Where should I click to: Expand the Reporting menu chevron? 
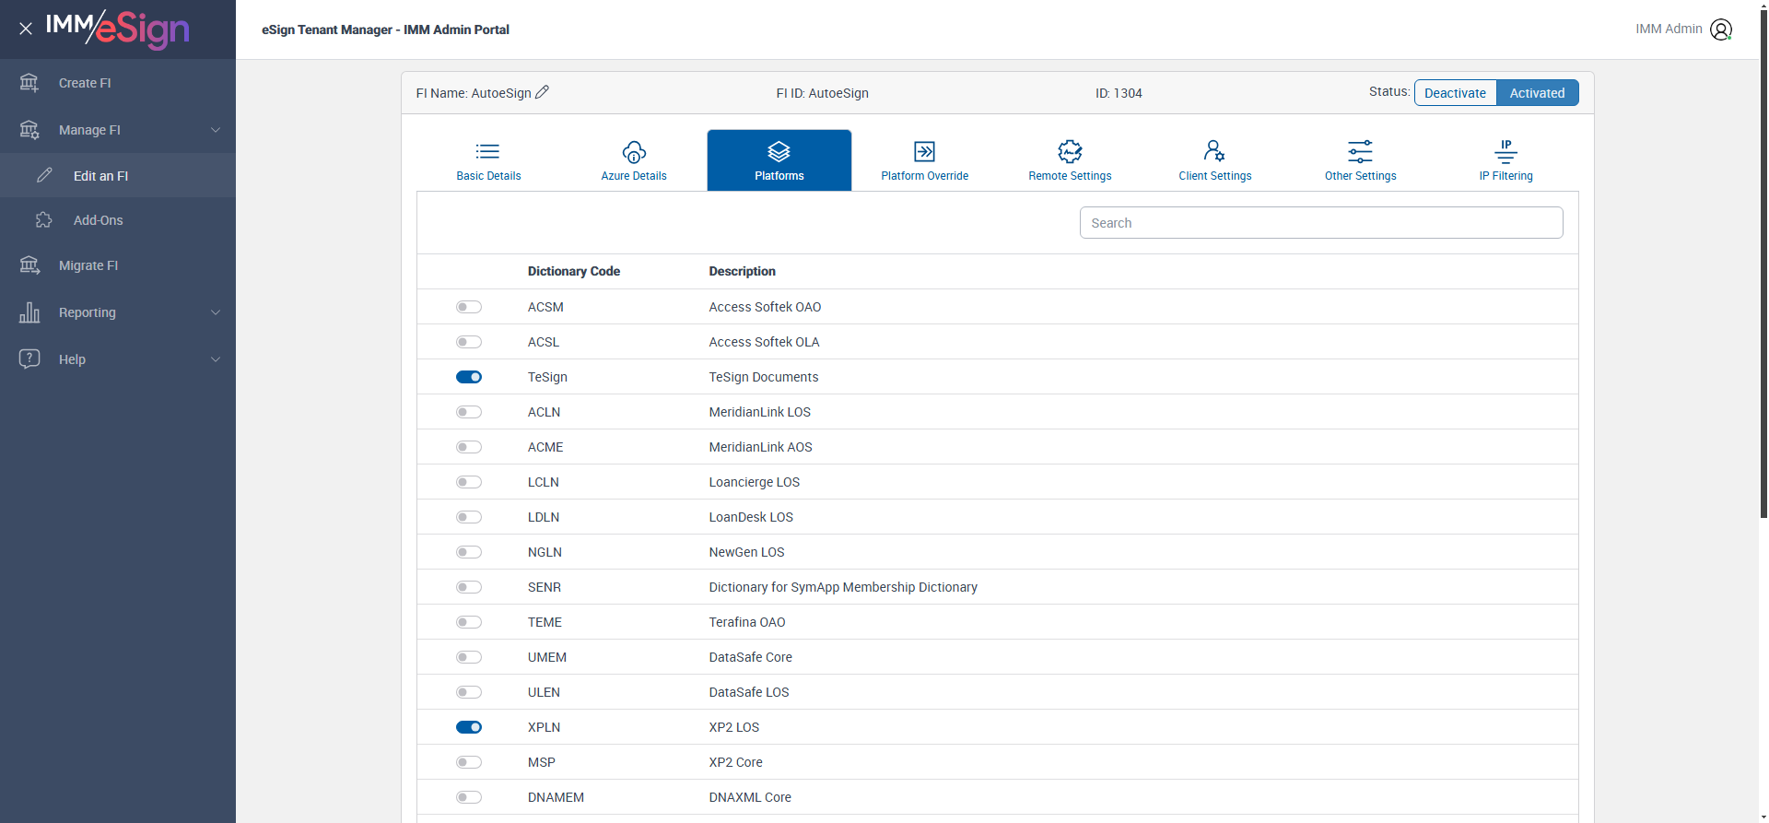(216, 312)
